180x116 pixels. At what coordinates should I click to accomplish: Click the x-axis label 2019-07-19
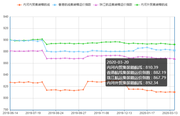(x=33, y=113)
